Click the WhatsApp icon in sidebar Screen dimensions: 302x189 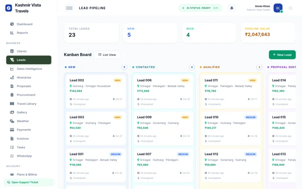(12, 156)
